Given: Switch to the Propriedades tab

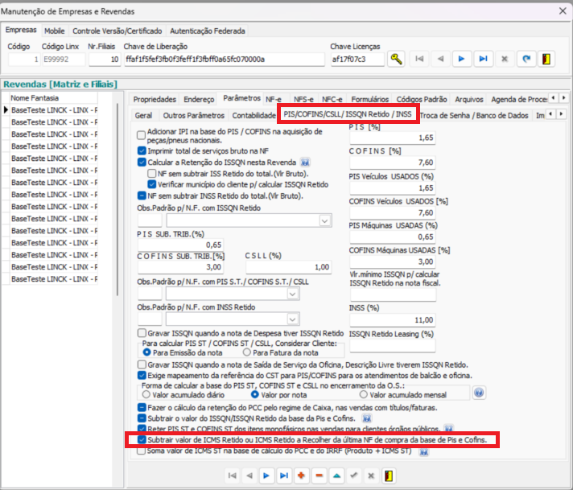Looking at the screenshot, I should coord(155,100).
